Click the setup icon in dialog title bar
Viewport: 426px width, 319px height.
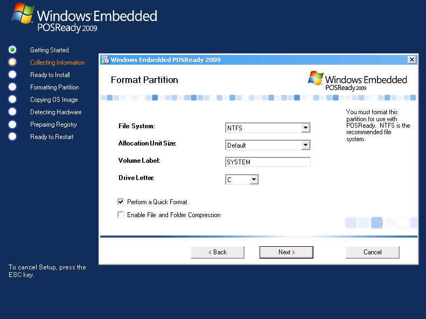[105, 60]
